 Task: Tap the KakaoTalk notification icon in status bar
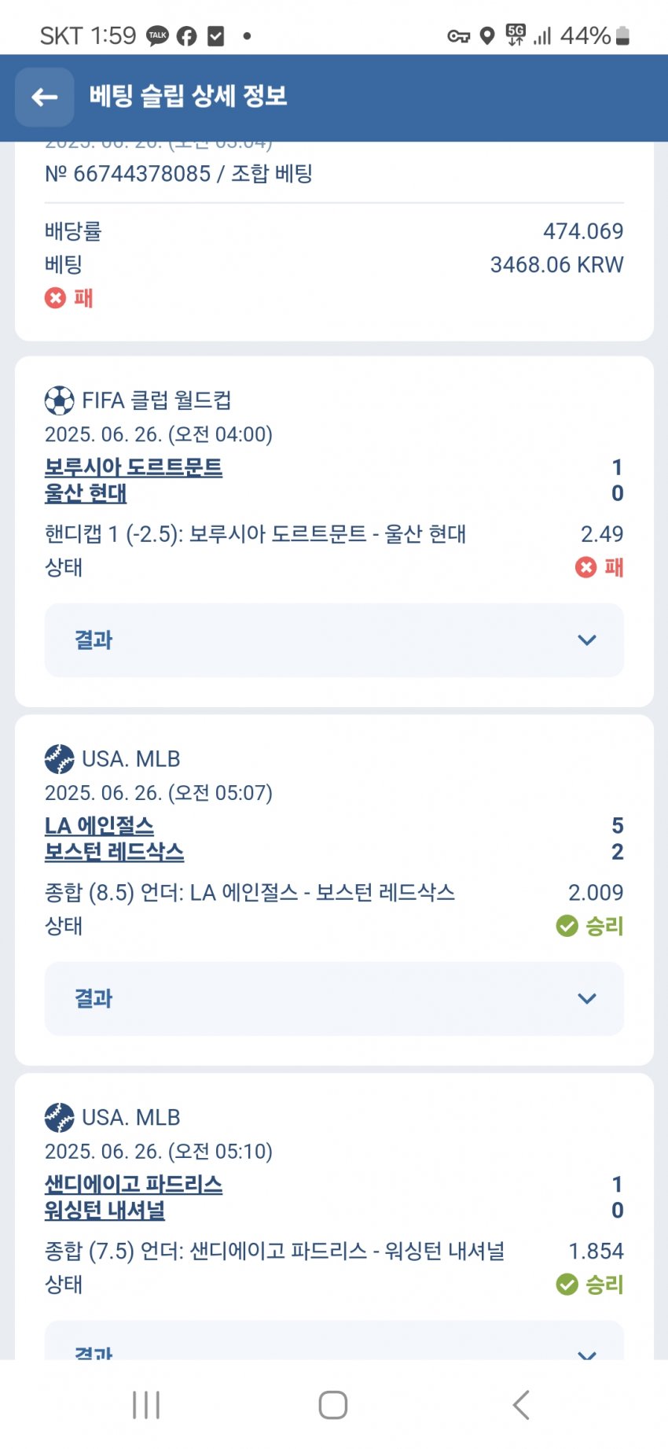158,36
